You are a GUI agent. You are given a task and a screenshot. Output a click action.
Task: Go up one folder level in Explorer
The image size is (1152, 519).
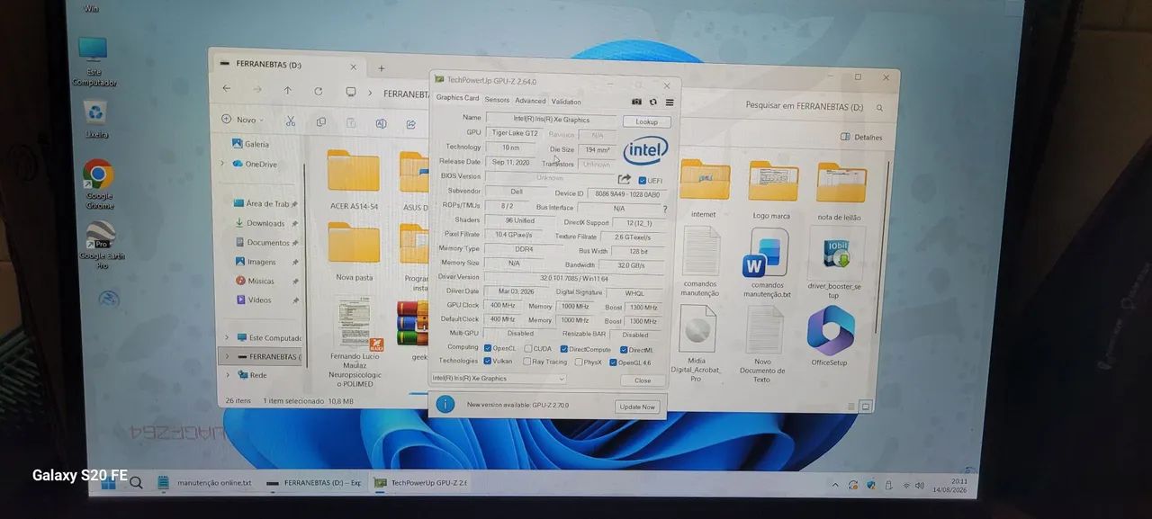[x=288, y=90]
